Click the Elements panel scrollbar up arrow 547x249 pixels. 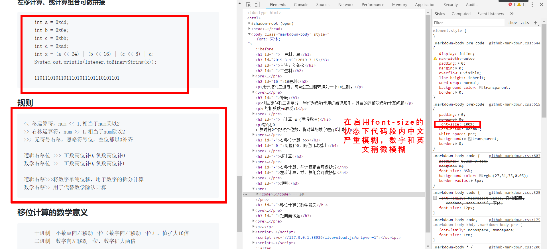428,13
